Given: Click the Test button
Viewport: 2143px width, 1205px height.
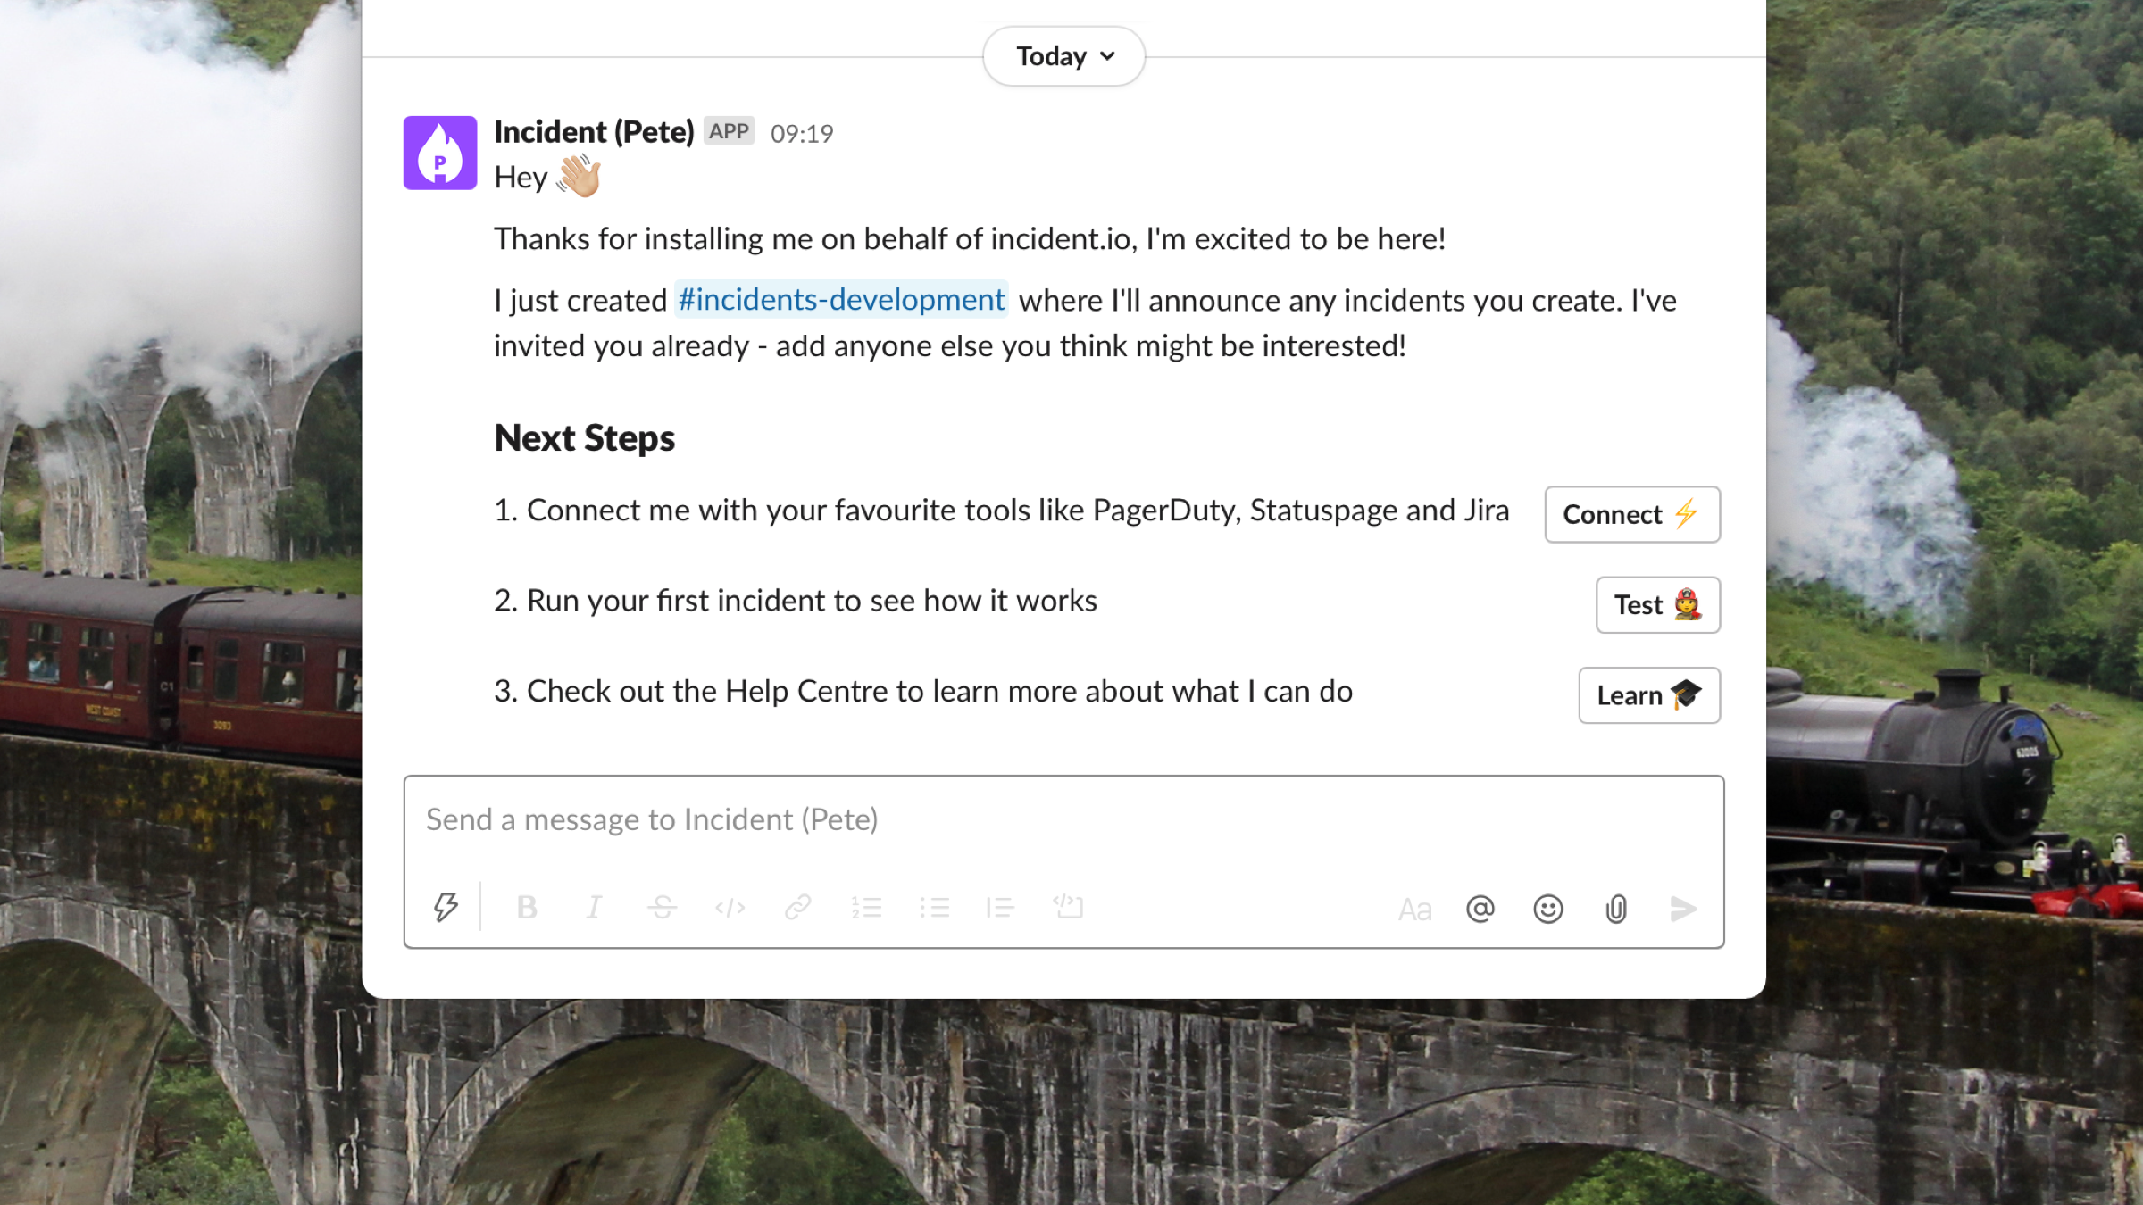Looking at the screenshot, I should (x=1658, y=605).
